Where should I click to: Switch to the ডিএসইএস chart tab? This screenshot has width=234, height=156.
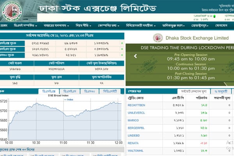70,91
